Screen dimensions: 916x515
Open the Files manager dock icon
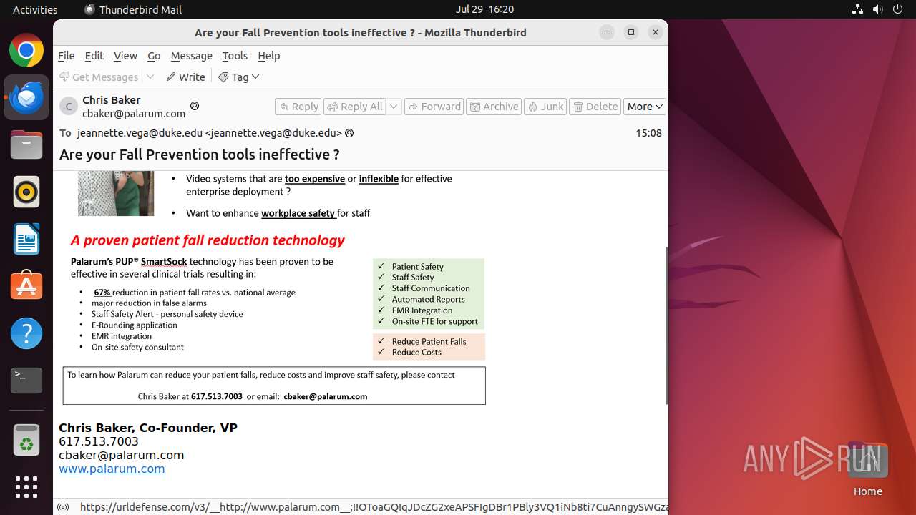point(26,145)
